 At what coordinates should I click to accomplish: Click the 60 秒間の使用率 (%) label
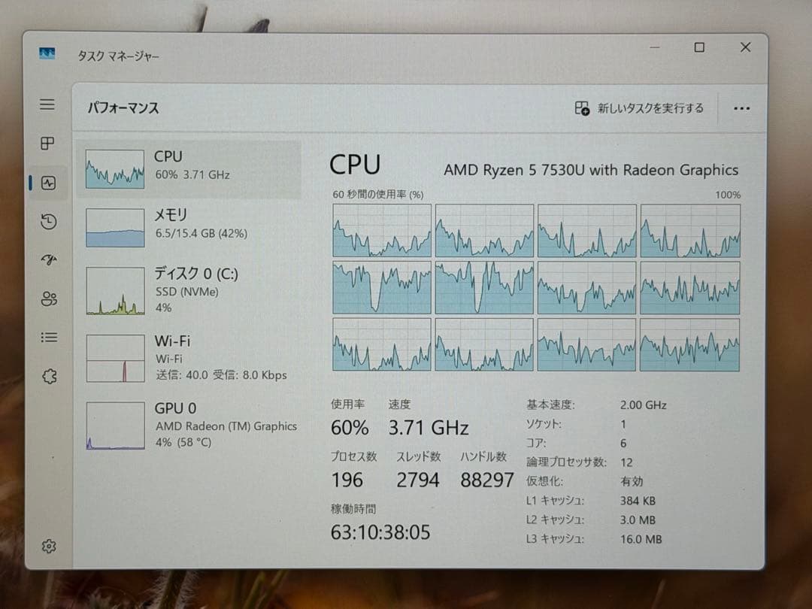pos(378,195)
